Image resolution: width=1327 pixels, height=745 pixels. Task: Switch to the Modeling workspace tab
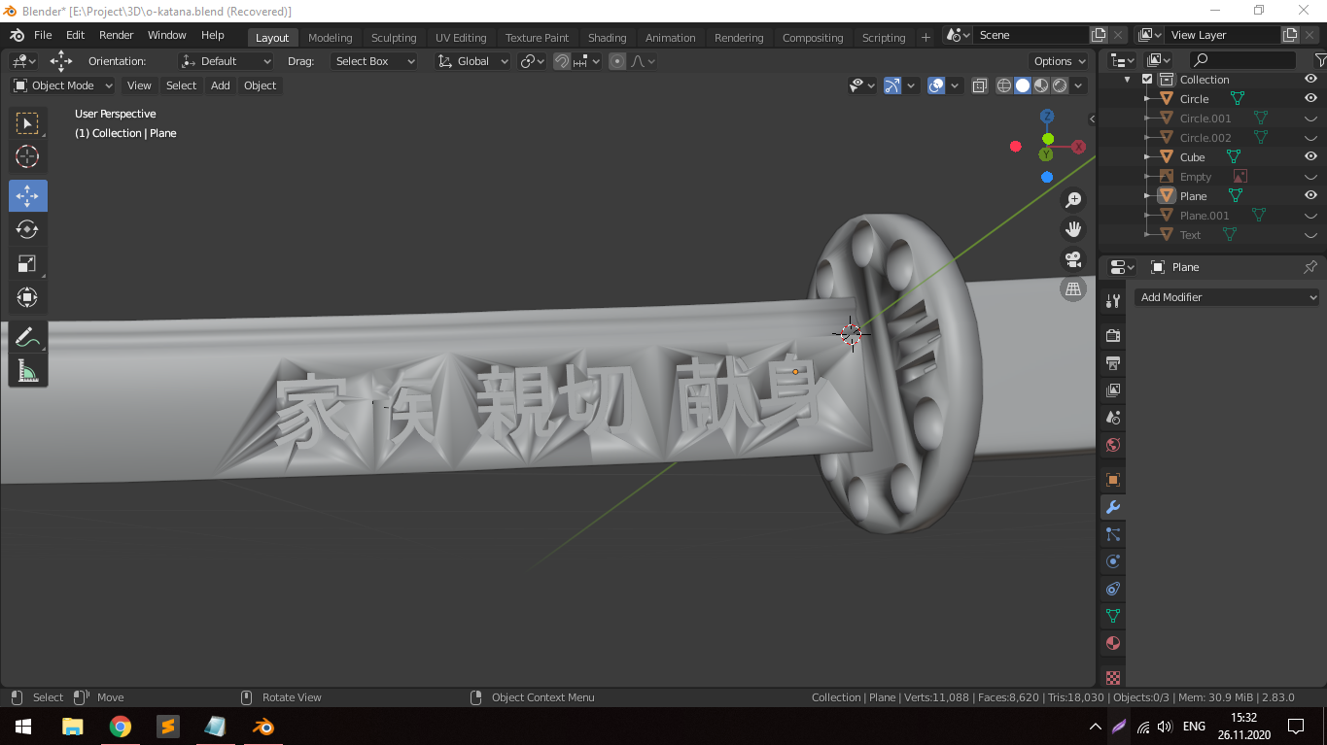coord(331,38)
